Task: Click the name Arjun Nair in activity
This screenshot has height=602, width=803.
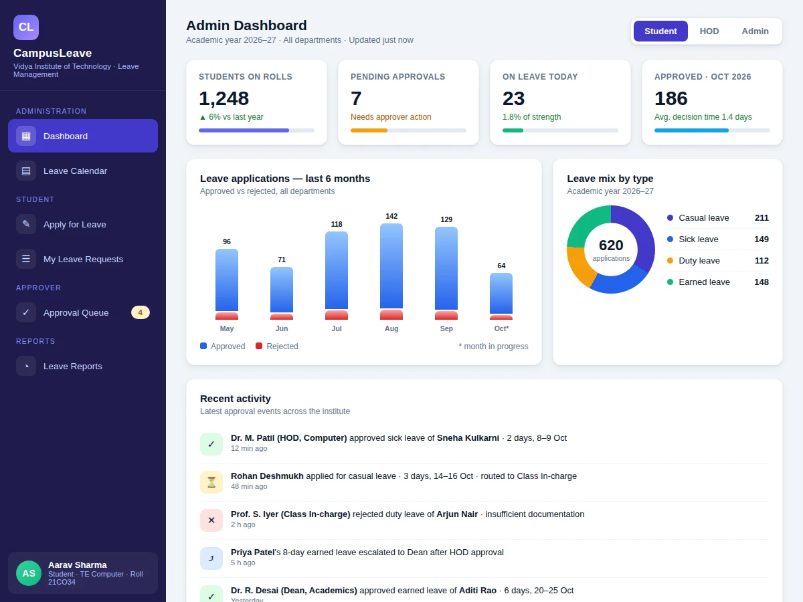Action: tap(457, 514)
